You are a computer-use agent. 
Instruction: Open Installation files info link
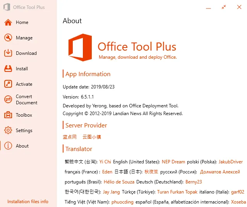coord(28,202)
